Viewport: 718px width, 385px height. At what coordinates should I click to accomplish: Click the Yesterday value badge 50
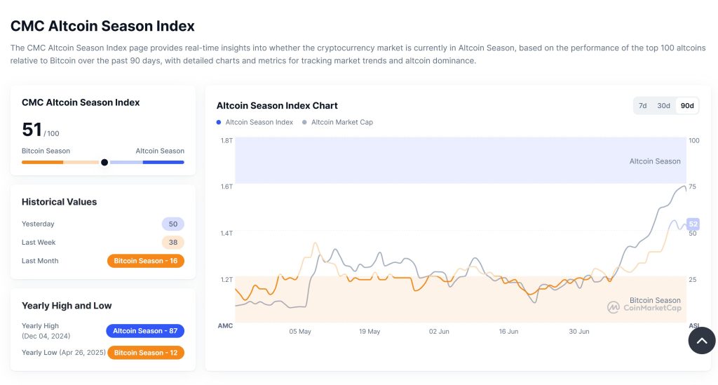[172, 224]
